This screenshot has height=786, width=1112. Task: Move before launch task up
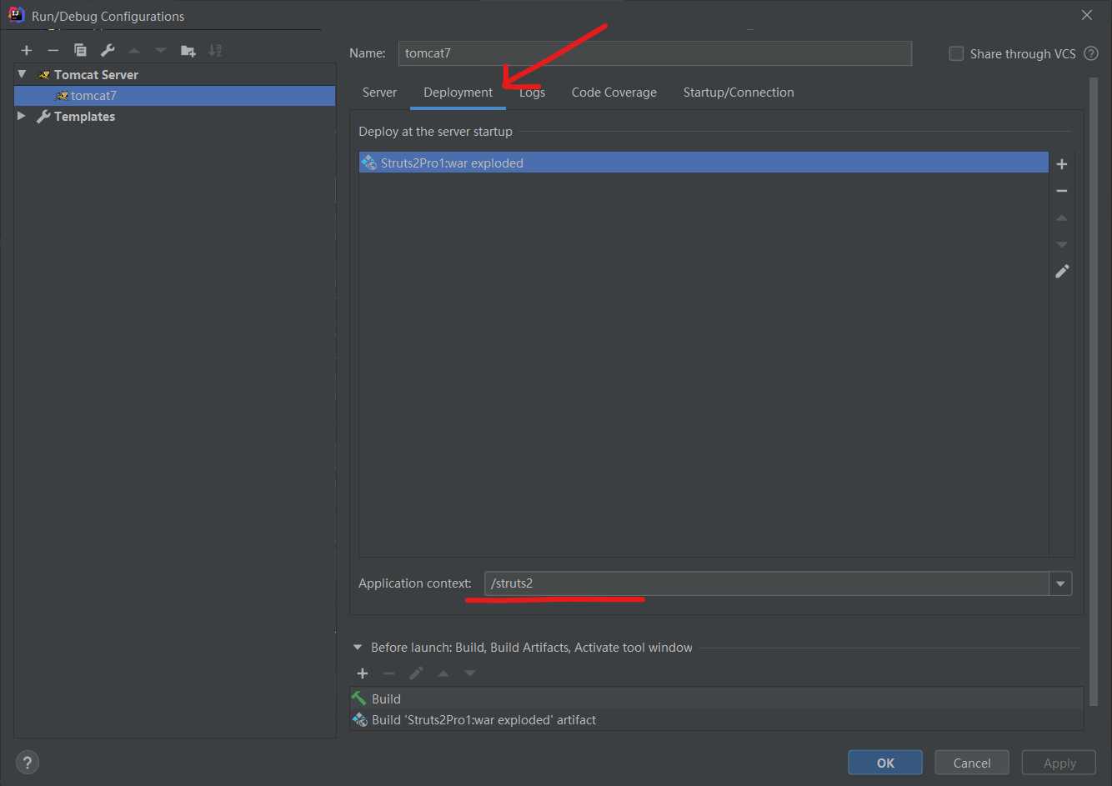[x=443, y=673]
